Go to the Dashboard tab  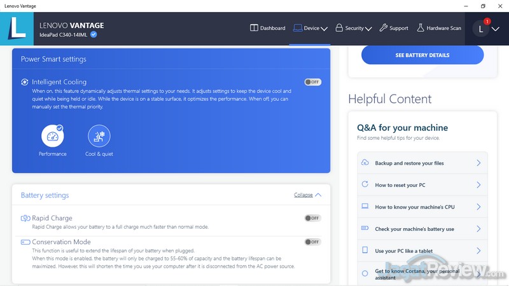[x=268, y=28]
